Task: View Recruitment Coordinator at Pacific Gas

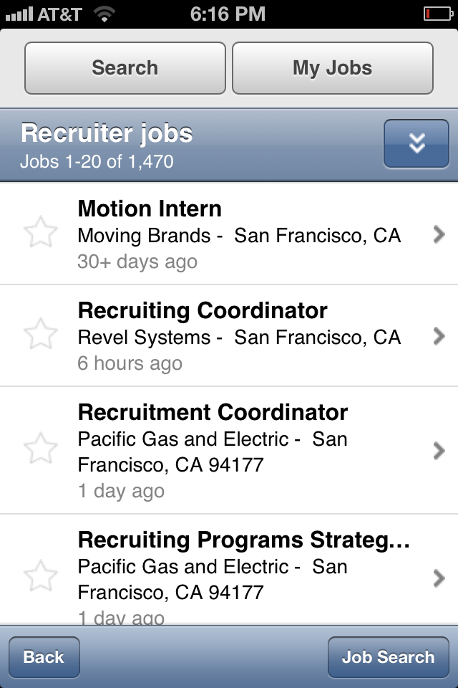Action: pyautogui.click(x=213, y=413)
